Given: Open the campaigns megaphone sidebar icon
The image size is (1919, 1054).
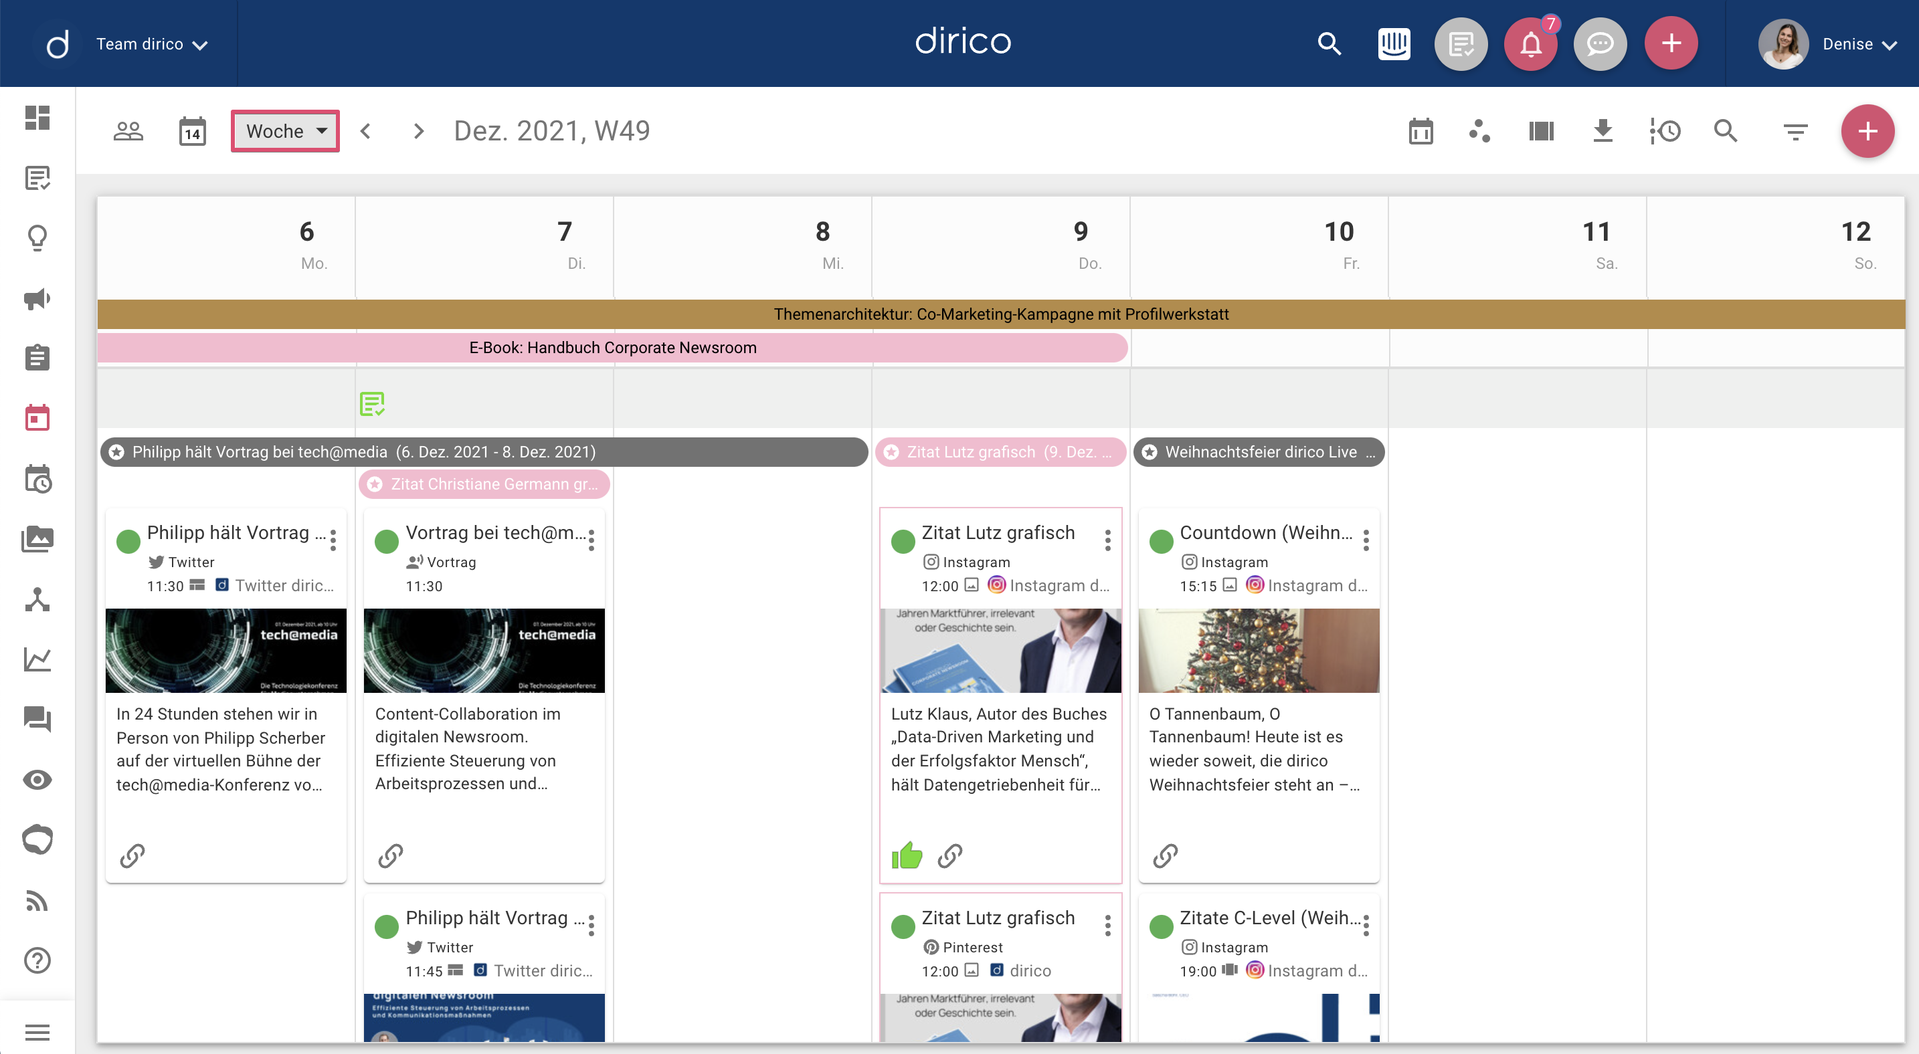Looking at the screenshot, I should click(x=37, y=298).
